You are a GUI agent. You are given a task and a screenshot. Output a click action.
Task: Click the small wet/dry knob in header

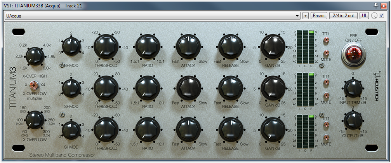coord(374,16)
